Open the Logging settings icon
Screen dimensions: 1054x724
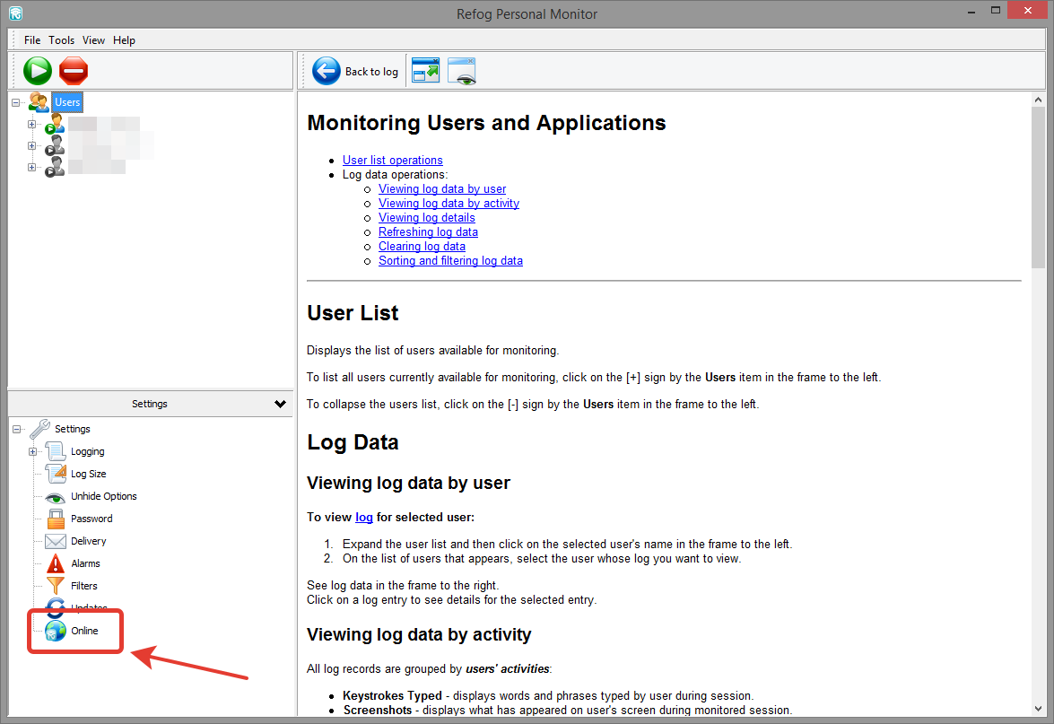55,451
